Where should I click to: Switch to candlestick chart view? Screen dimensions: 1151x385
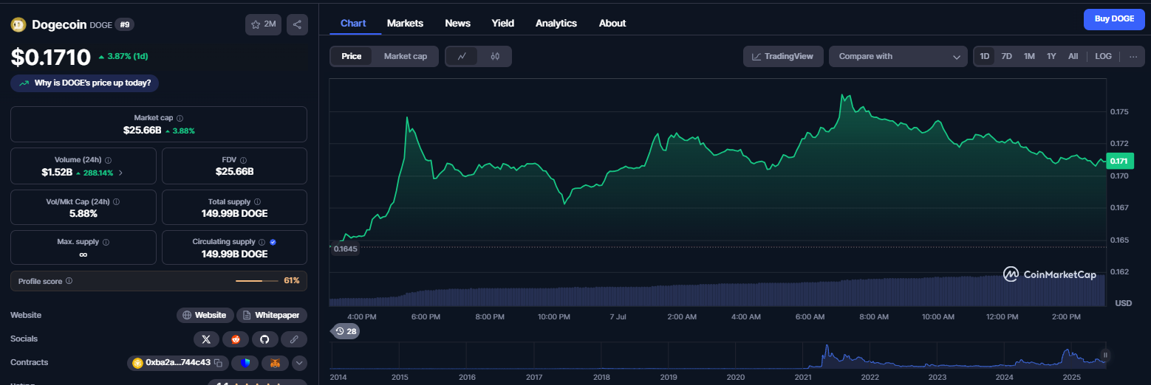[x=495, y=56]
